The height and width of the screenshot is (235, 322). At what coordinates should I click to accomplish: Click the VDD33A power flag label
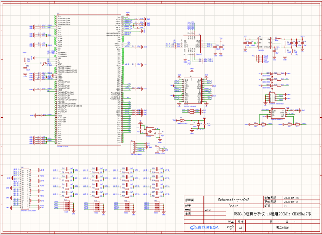pyautogui.click(x=266, y=62)
